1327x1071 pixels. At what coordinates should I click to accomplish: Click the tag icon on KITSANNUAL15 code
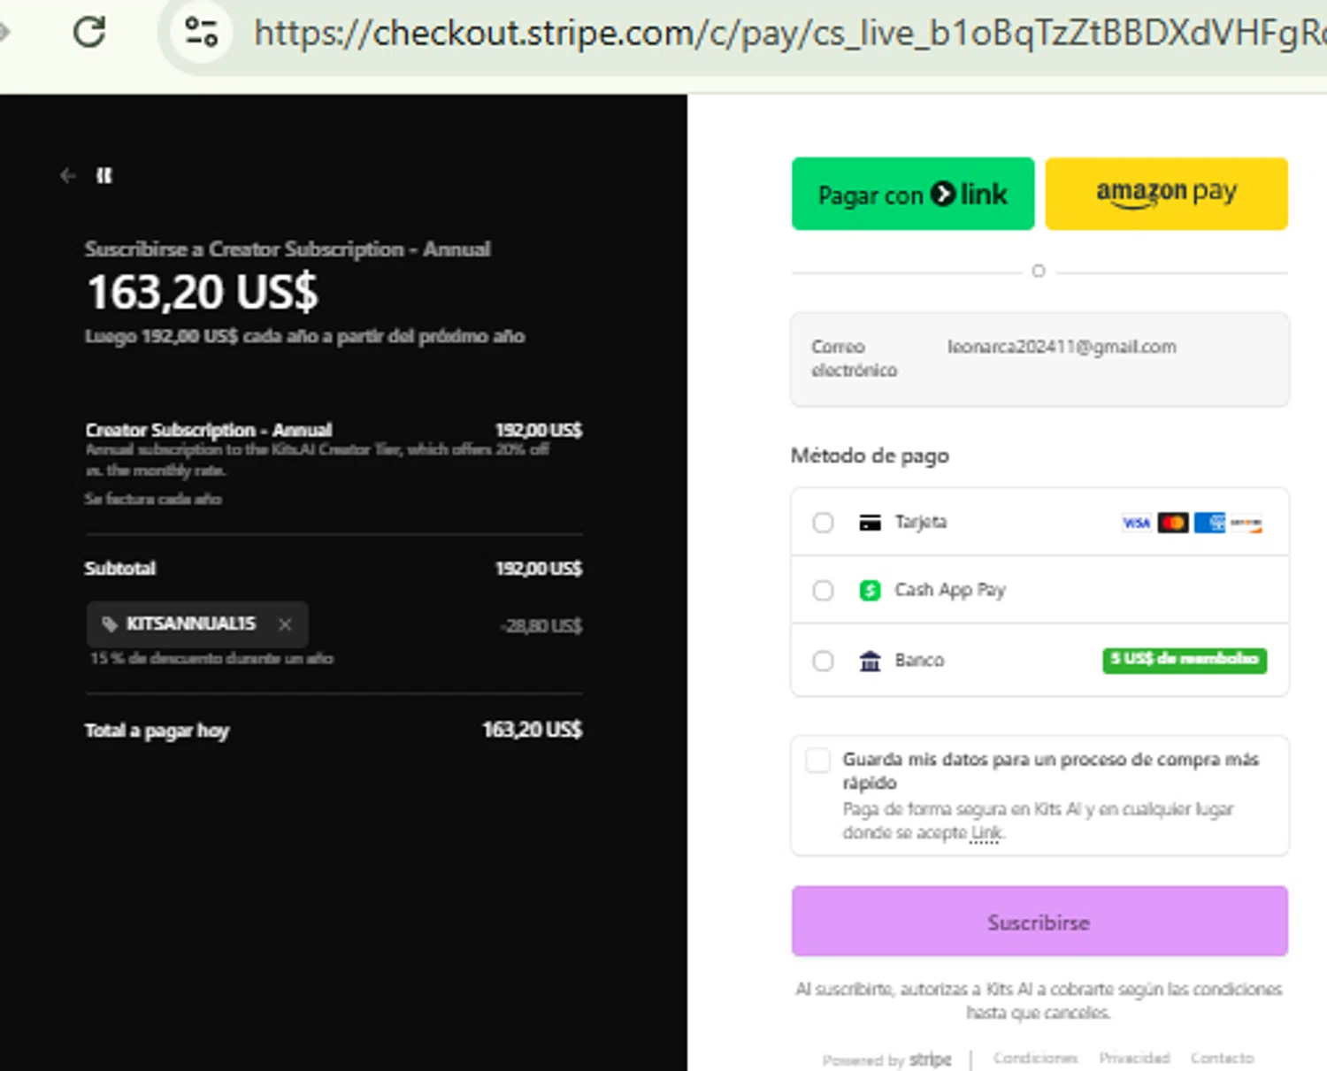(110, 624)
